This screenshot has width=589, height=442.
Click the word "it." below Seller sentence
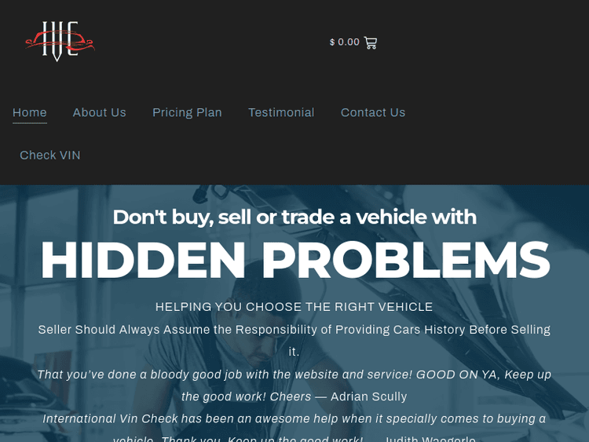(294, 353)
